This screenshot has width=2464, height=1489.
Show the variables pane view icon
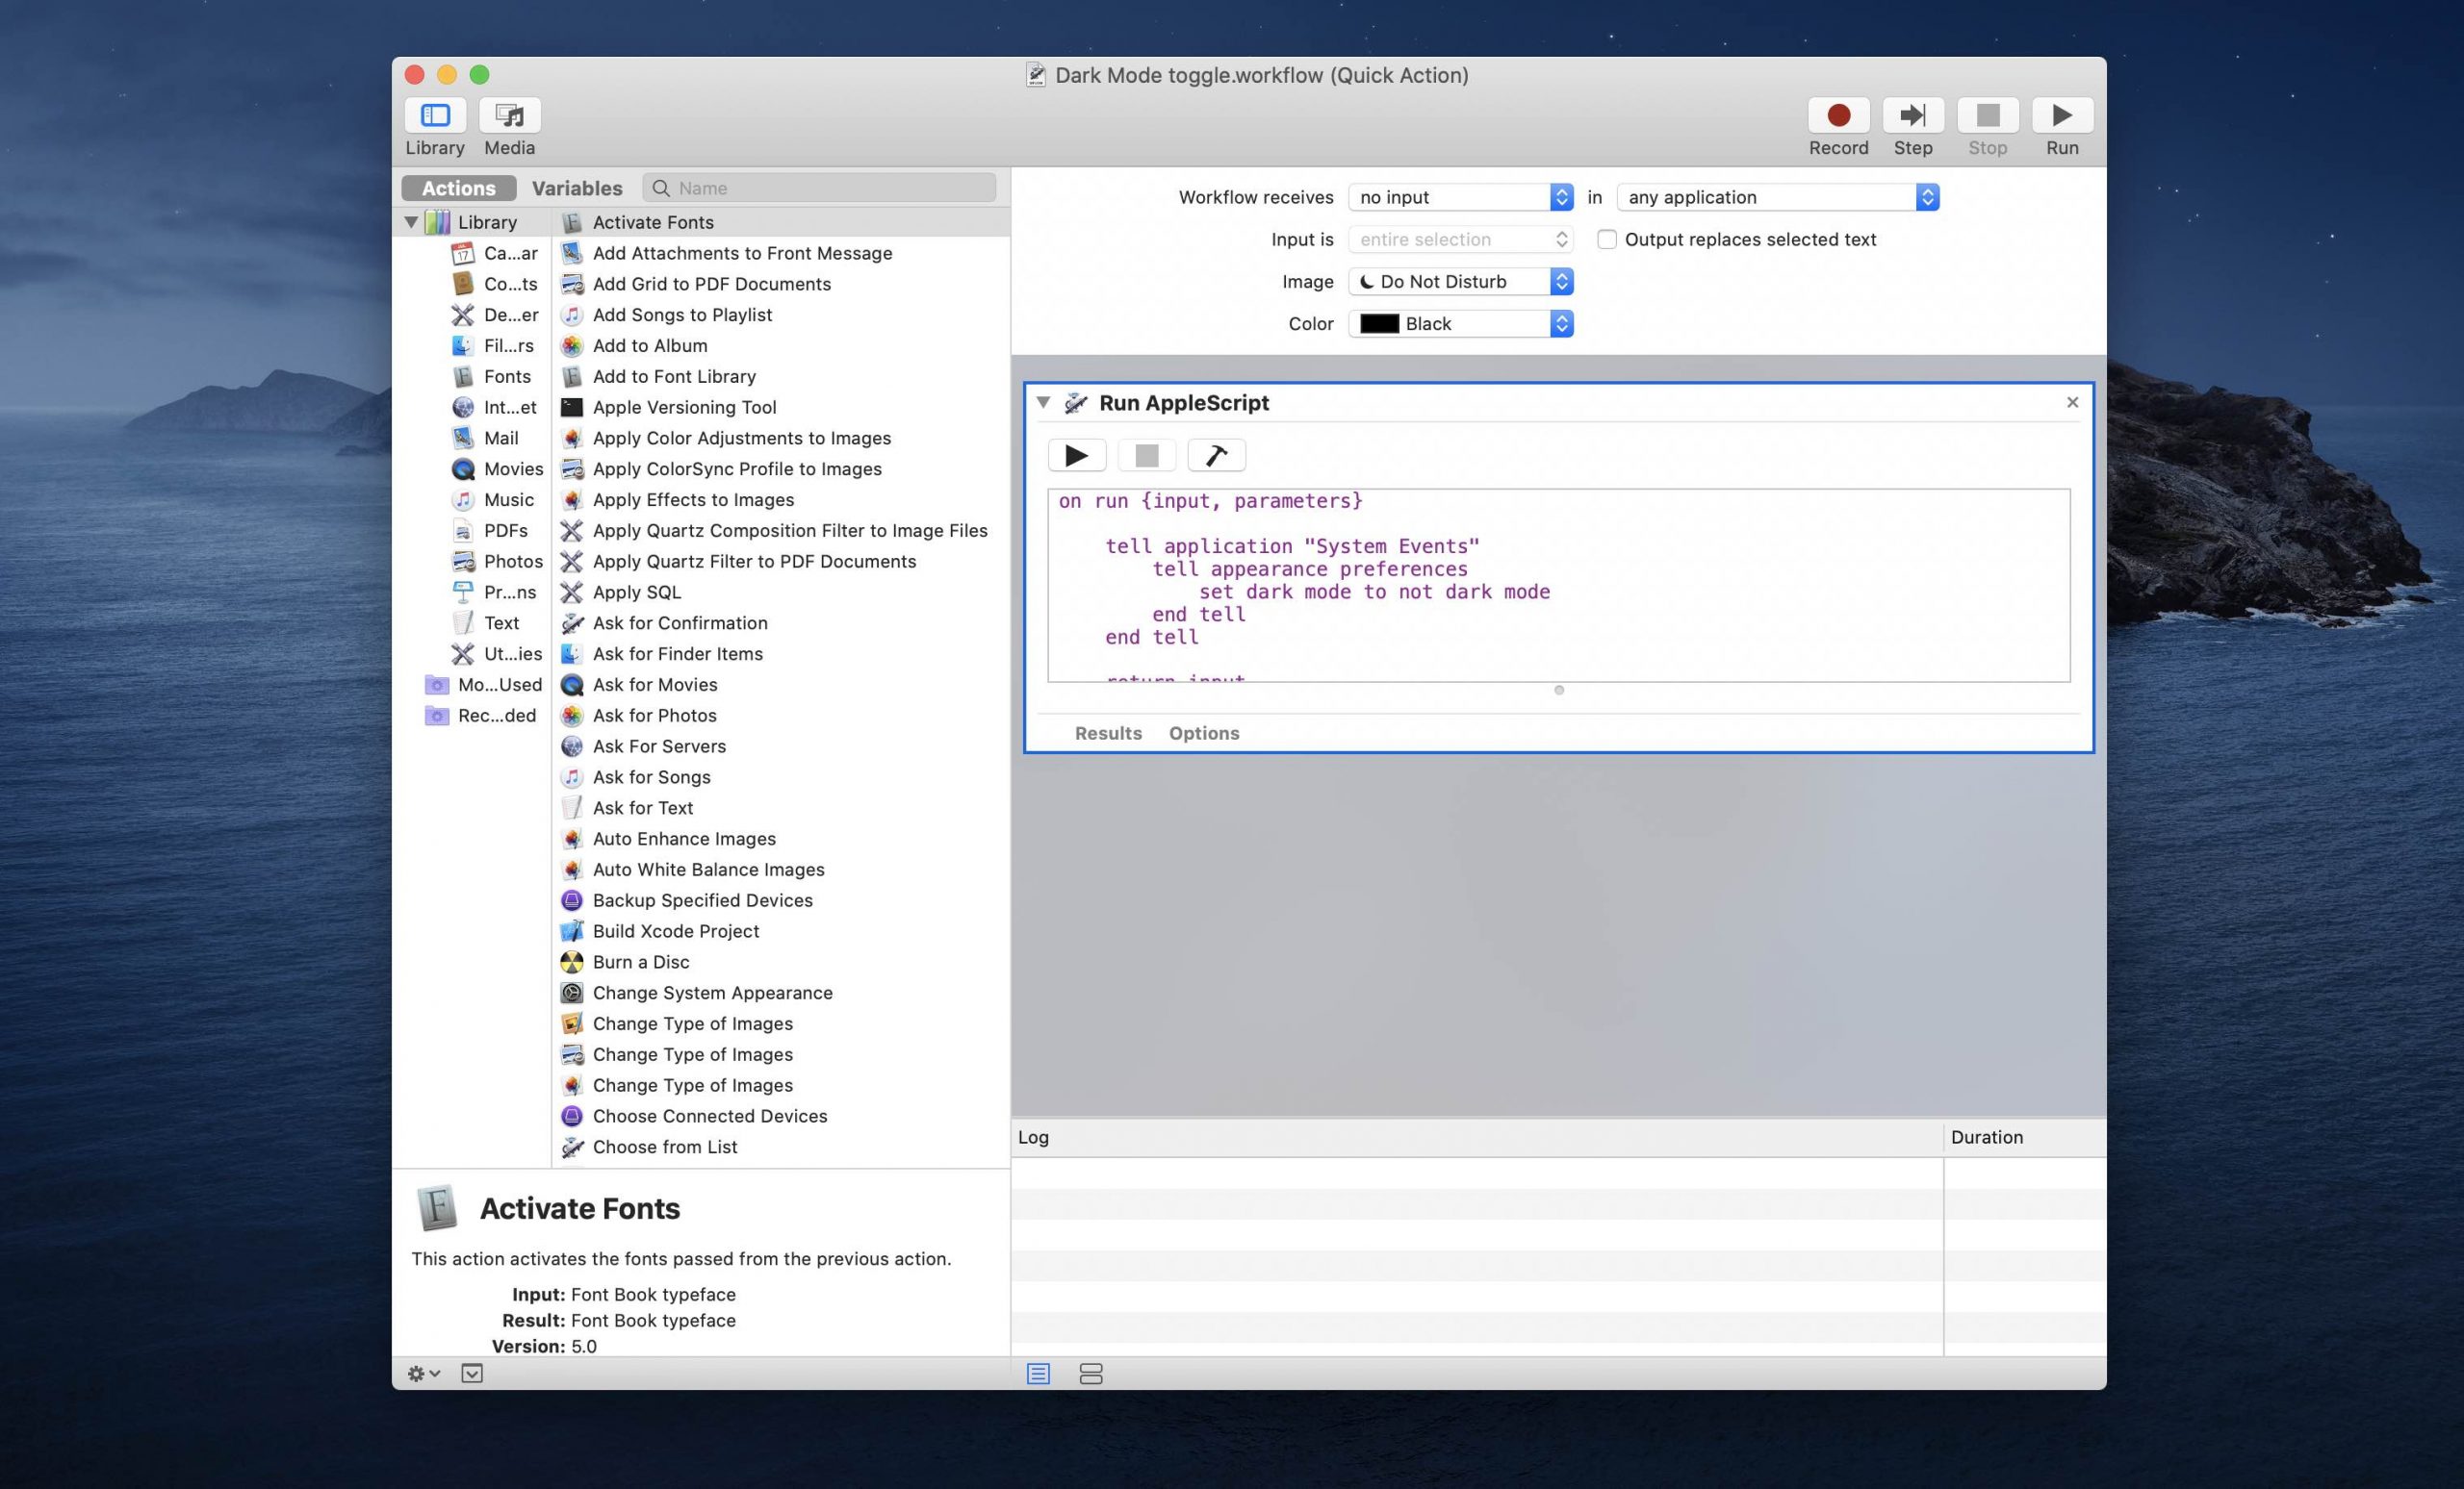1091,1375
